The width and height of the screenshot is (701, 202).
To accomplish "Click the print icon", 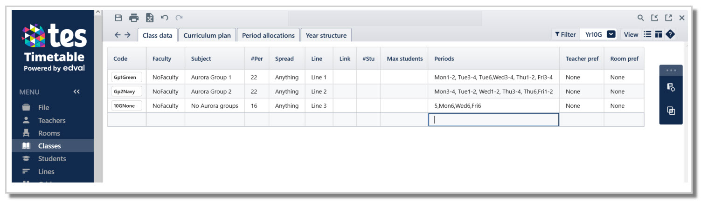I will (134, 18).
